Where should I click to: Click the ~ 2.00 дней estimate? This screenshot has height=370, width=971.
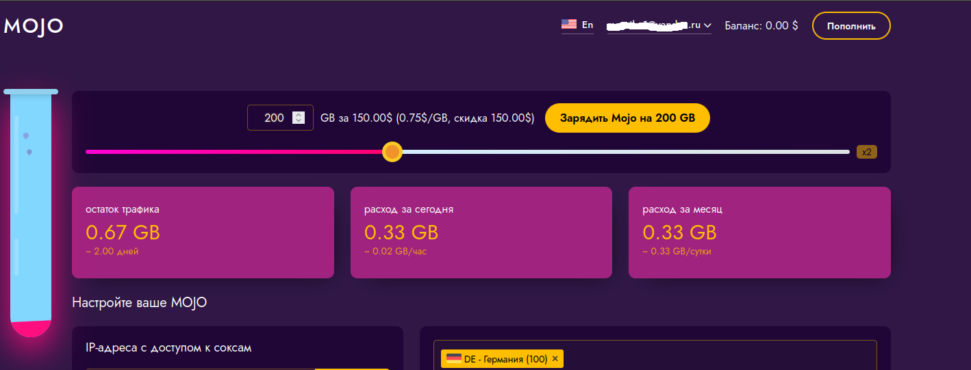click(112, 252)
